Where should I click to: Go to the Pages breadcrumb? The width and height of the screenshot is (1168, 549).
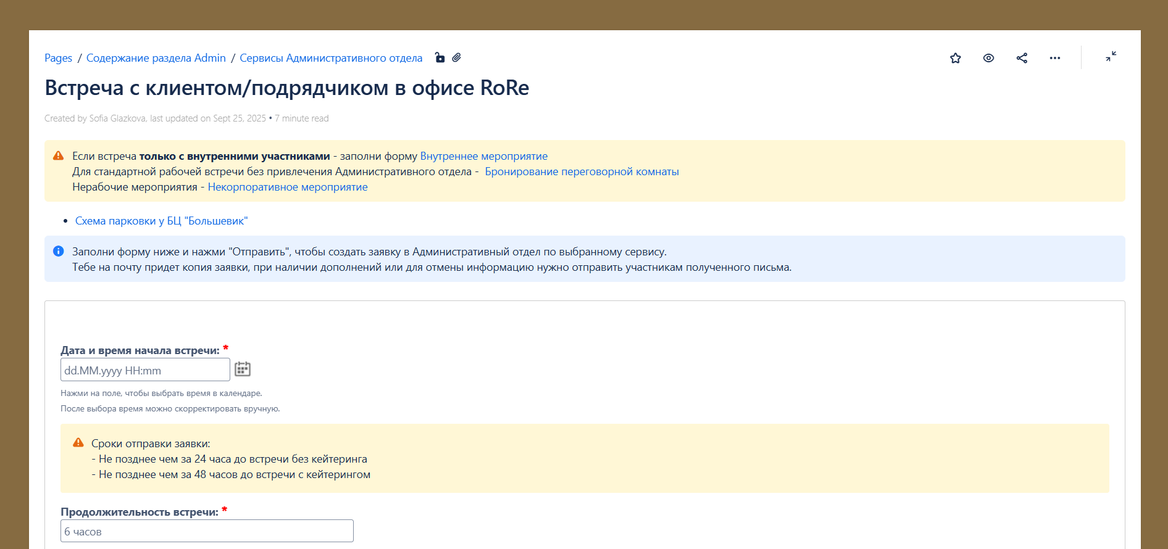(x=58, y=58)
